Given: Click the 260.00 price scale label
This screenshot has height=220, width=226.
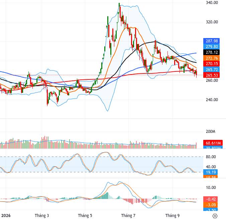Looking at the screenshot, I should 212,80.
